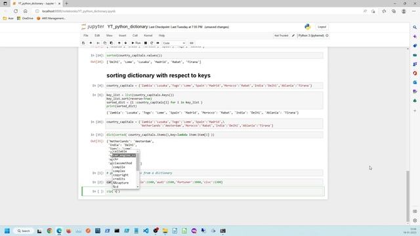Open the command palette keyboard icon
Viewport: 420px width, 236px height.
pyautogui.click(x=191, y=43)
